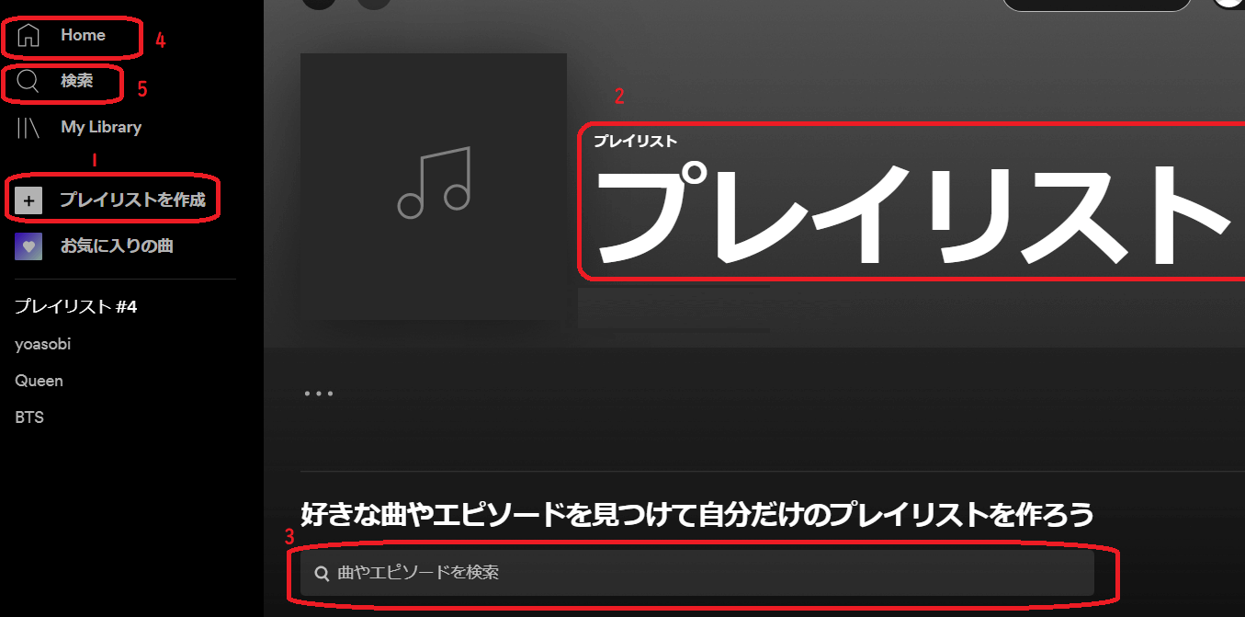Viewport: 1245px width, 617px height.
Task: Focus the 曲やエピソードを検索 field
Action: (697, 573)
